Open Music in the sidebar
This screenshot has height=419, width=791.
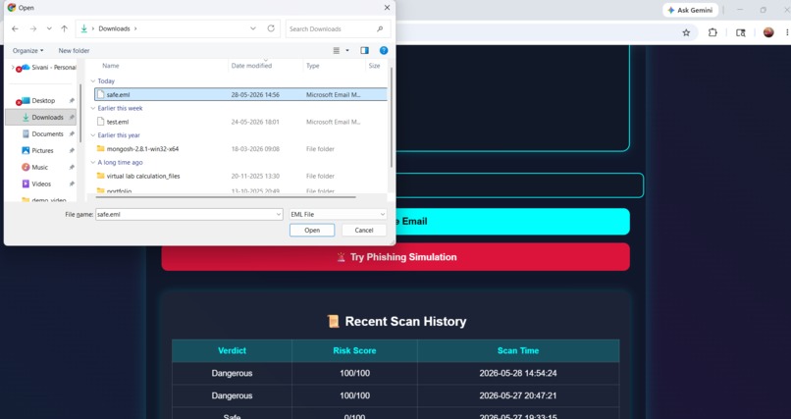pyautogui.click(x=40, y=168)
